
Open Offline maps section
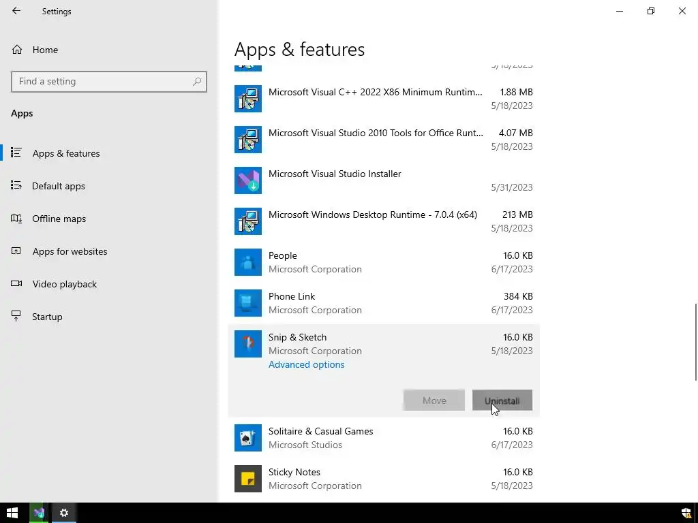pos(109,219)
